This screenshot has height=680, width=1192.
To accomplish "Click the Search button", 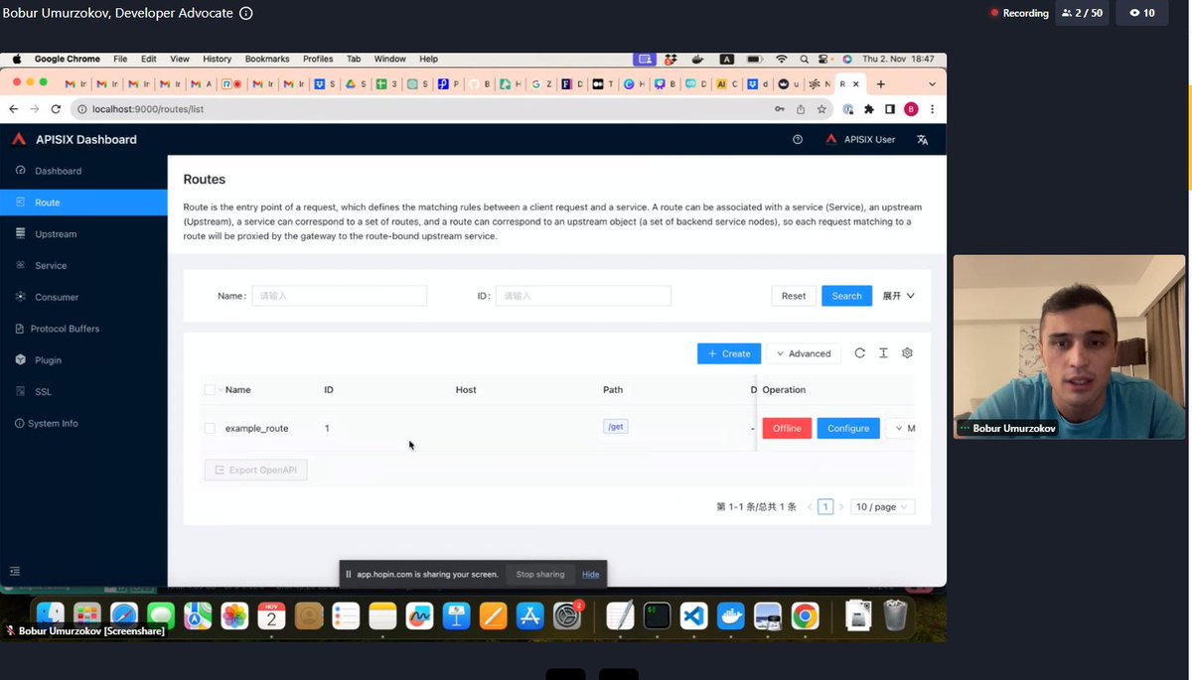I will click(x=846, y=296).
